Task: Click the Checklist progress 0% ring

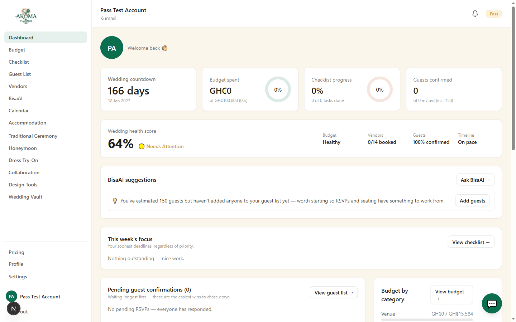Action: coord(380,89)
